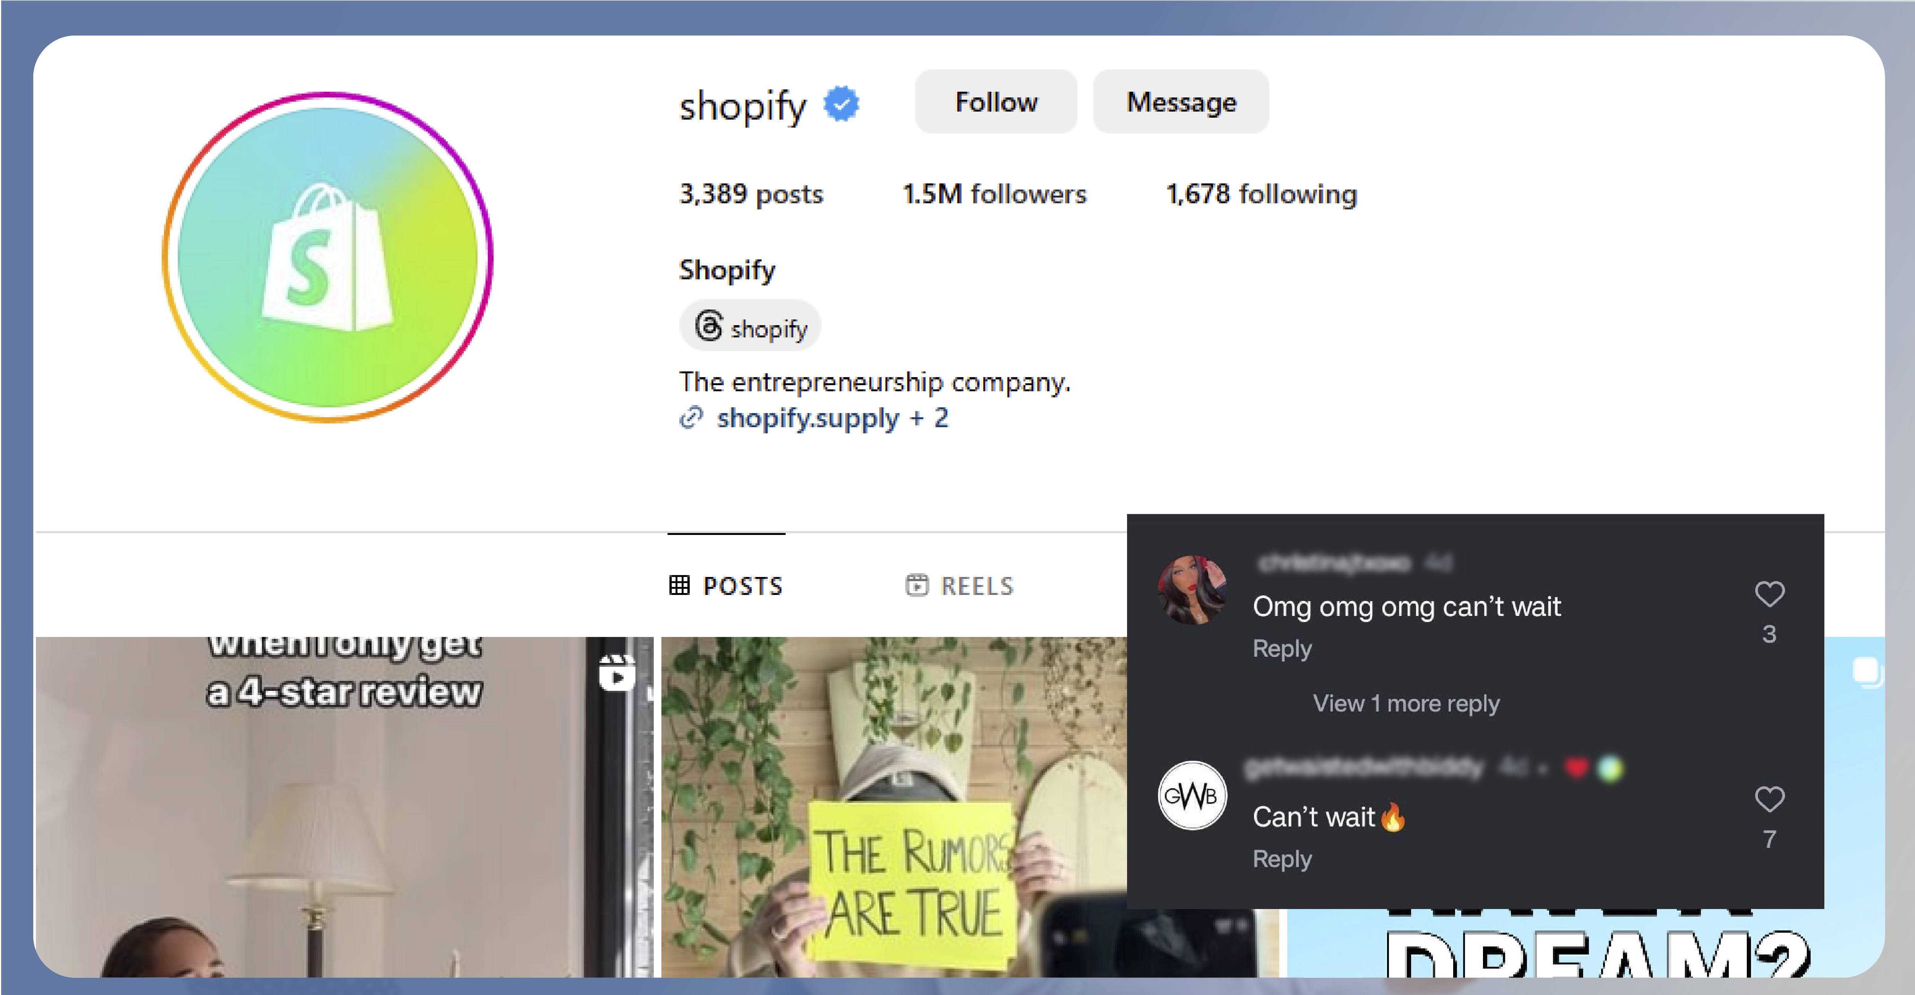Open the 1,678 following list
Image resolution: width=1915 pixels, height=995 pixels.
point(1261,194)
